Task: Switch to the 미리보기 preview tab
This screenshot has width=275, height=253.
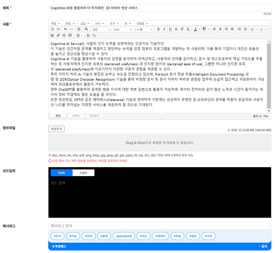Action: pyautogui.click(x=94, y=116)
